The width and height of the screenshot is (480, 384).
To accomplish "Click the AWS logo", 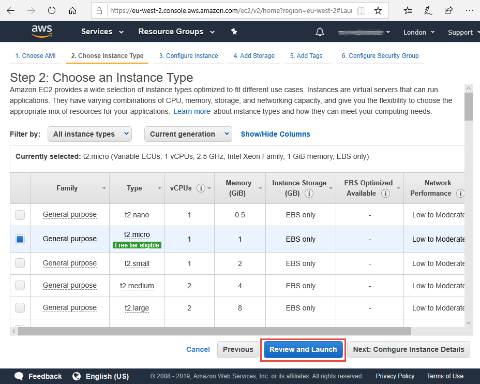I will (x=42, y=31).
